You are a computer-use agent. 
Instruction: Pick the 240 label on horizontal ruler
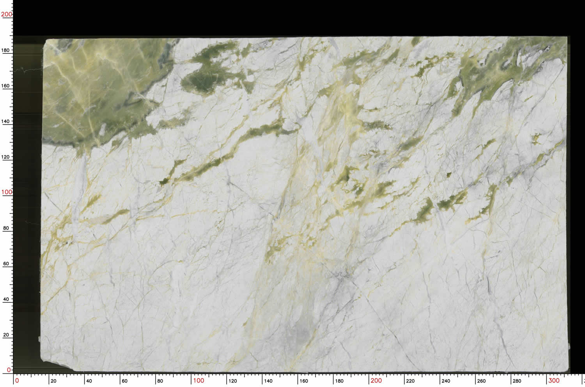(445, 381)
